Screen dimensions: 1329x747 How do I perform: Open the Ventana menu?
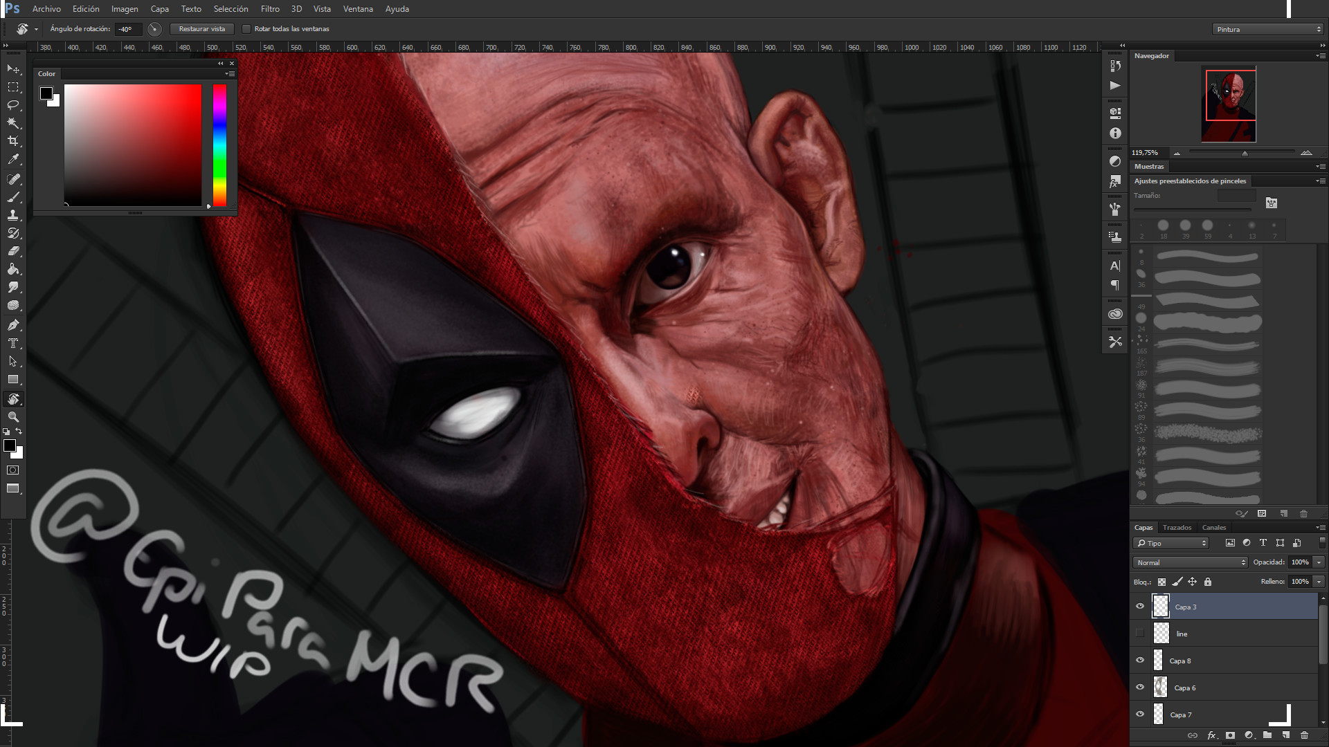click(x=358, y=9)
